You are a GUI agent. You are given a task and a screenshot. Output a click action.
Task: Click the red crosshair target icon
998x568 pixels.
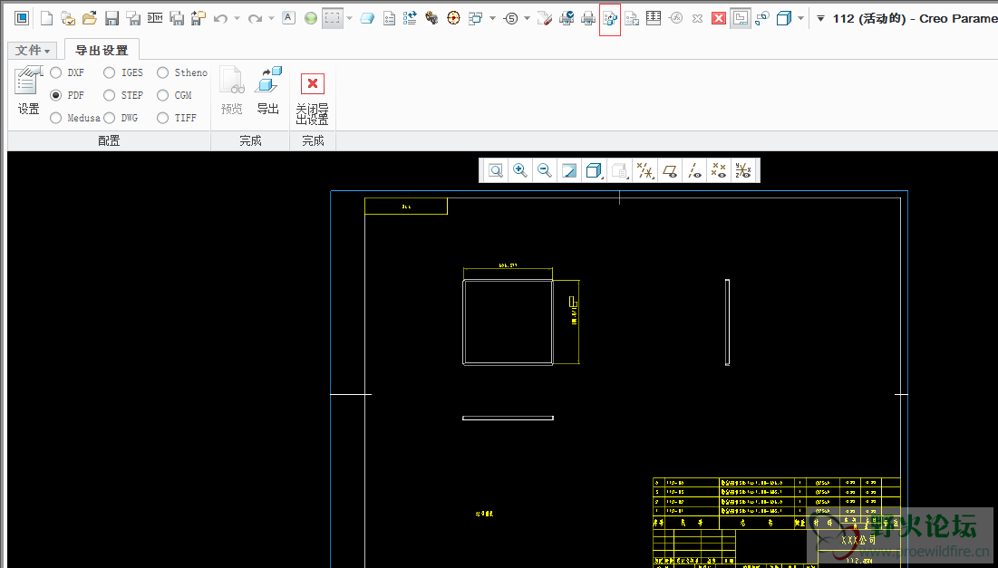(453, 18)
